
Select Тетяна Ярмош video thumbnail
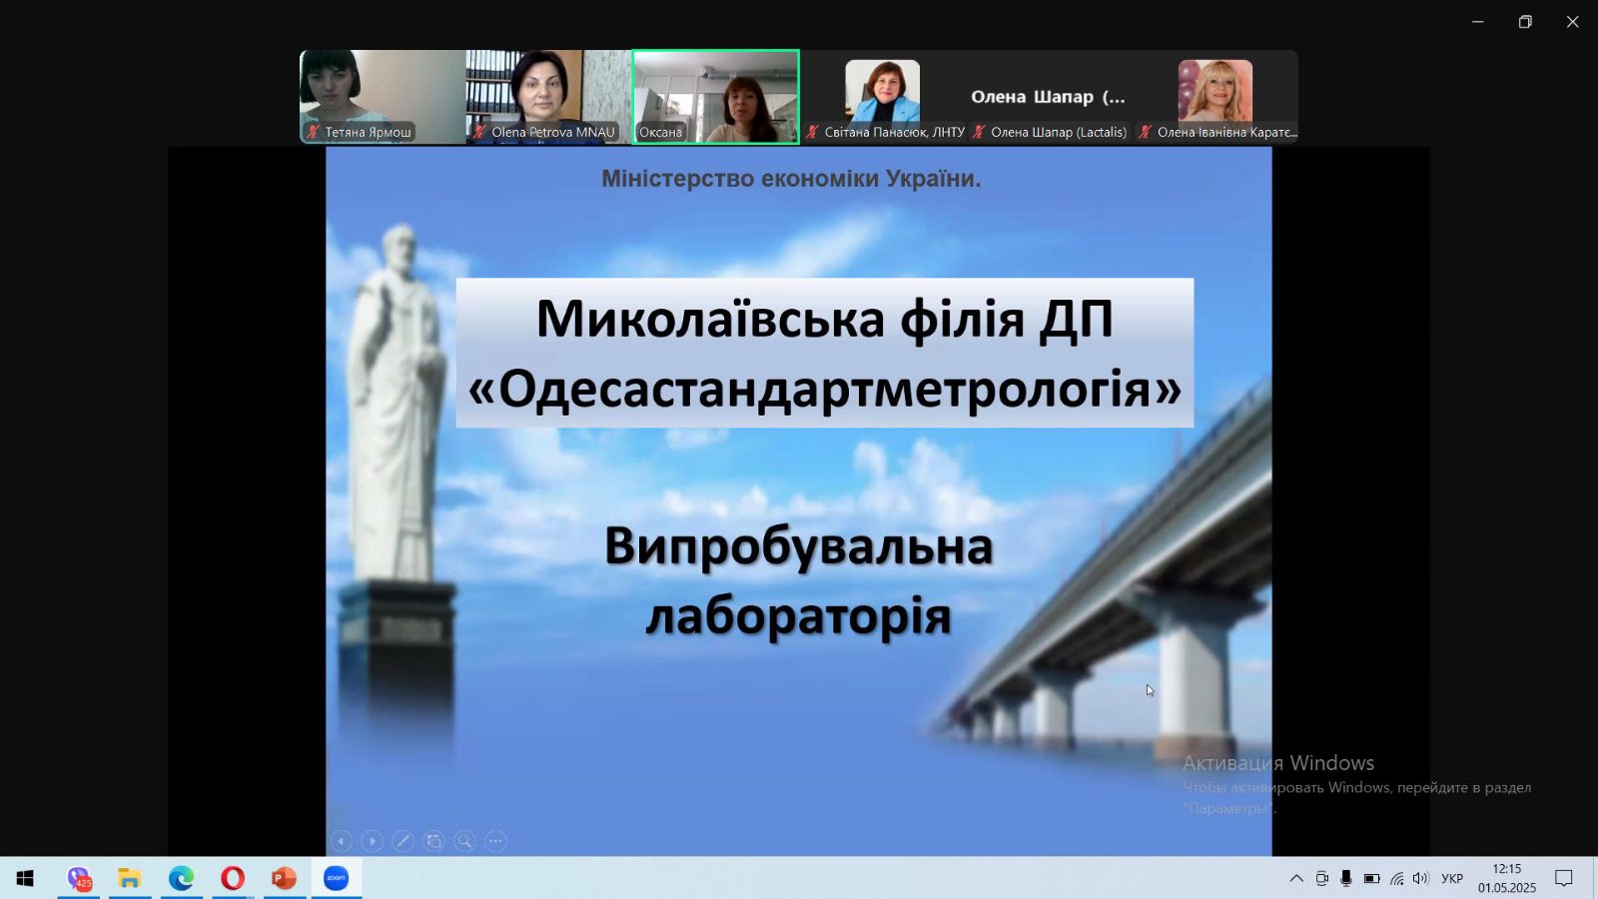383,97
